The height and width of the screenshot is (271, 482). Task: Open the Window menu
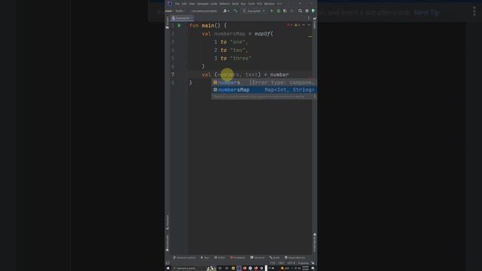pos(270,4)
